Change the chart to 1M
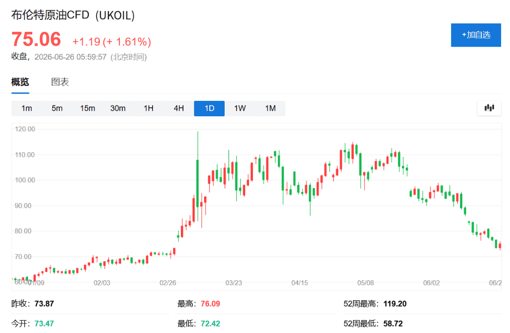 [270, 108]
